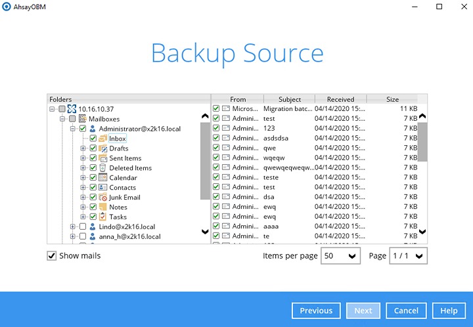Image resolution: width=473 pixels, height=327 pixels.
Task: Click the Previous button
Action: pyautogui.click(x=316, y=311)
